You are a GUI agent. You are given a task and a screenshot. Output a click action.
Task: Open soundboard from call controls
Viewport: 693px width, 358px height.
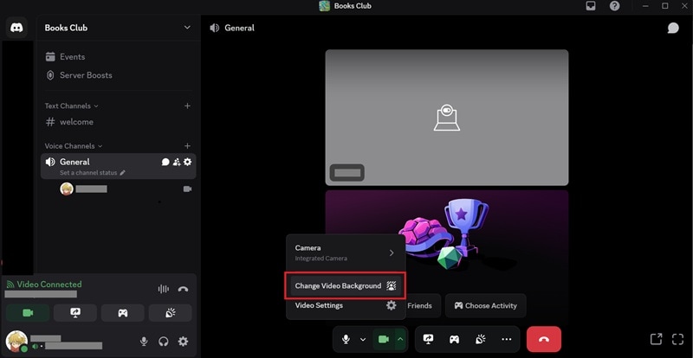click(481, 339)
